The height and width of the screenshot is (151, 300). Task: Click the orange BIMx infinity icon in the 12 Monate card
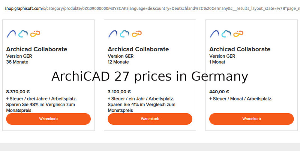click(x=136, y=34)
